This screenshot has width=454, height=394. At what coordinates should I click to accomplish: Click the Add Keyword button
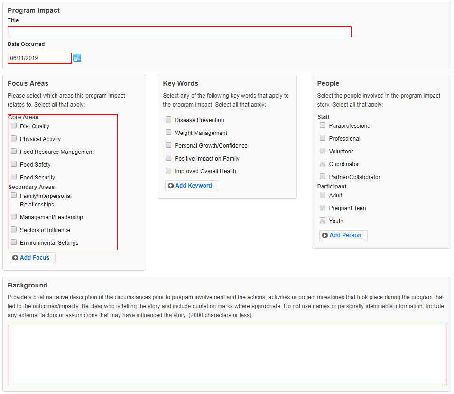(x=192, y=186)
